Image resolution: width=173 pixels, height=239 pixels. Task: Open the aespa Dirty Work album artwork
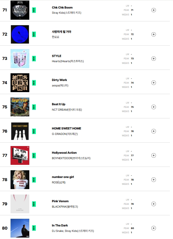(x=20, y=83)
